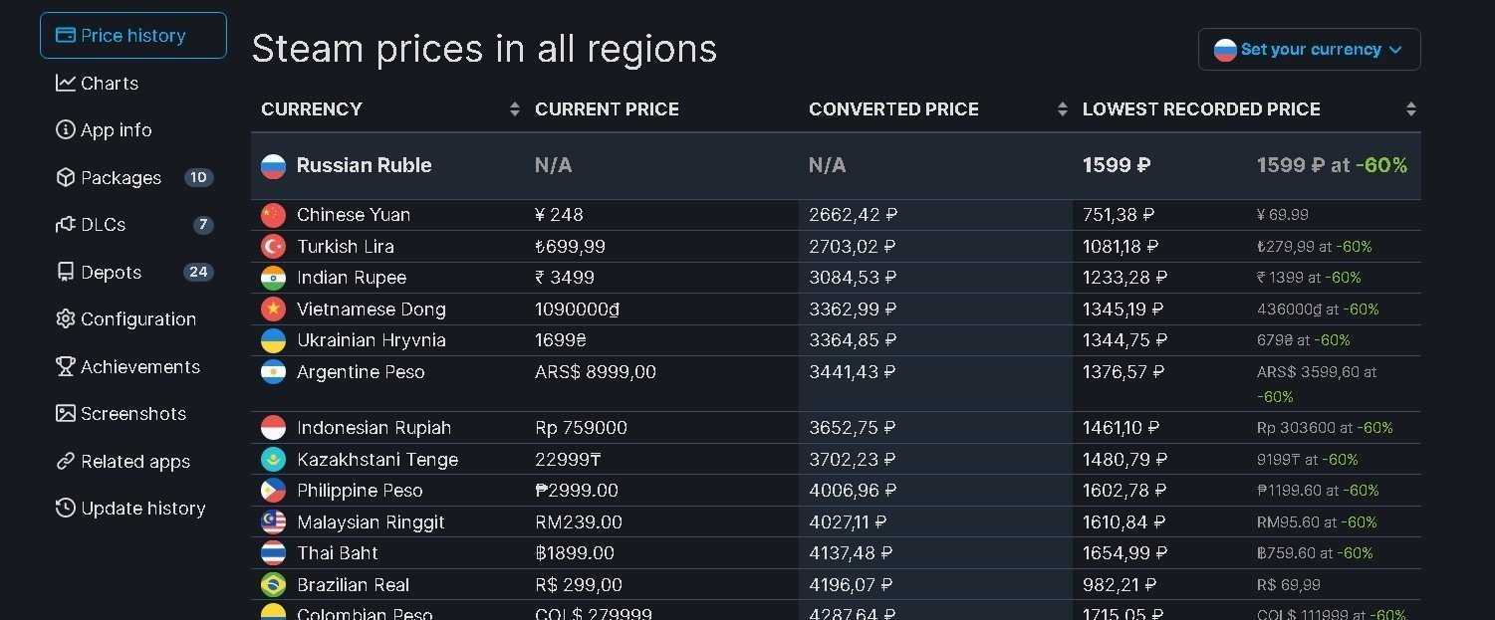
Task: Select the Price history tab
Action: click(133, 36)
